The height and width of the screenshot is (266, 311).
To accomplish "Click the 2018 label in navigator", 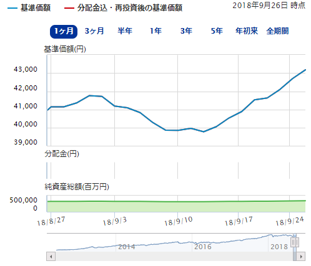I will coord(279,247).
